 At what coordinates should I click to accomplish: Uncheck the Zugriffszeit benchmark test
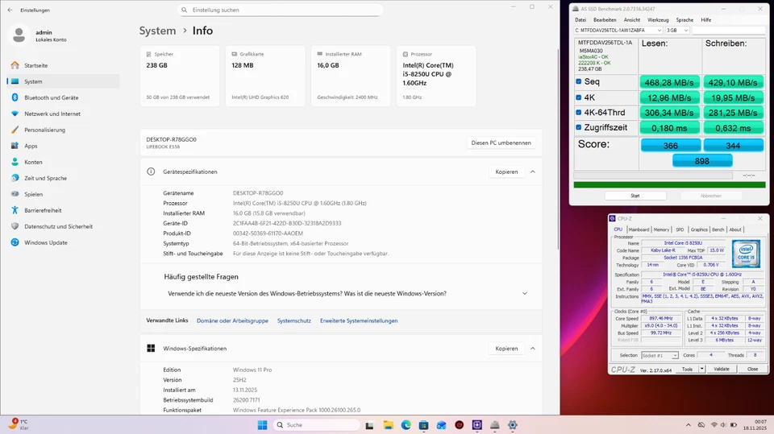click(579, 127)
